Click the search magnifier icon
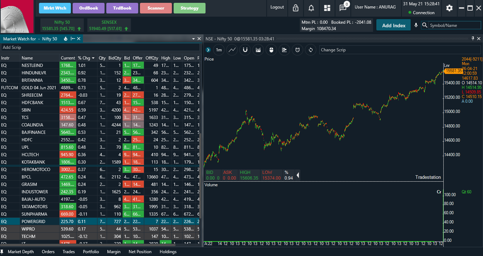The height and width of the screenshot is (256, 483). (425, 25)
